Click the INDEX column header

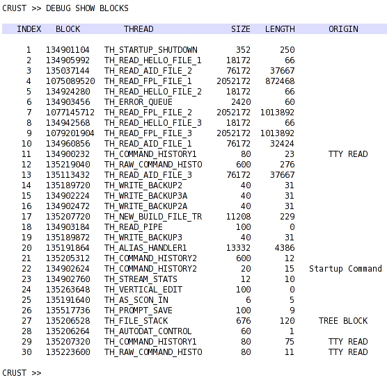point(29,29)
